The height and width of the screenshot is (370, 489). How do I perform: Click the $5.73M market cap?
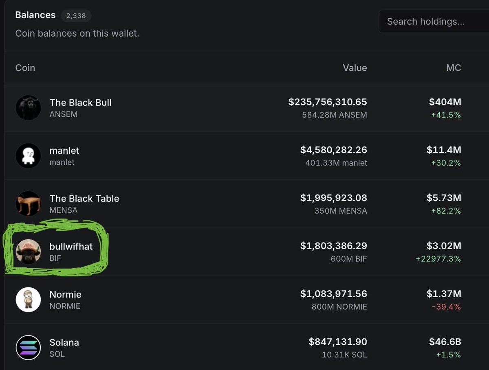pyautogui.click(x=444, y=198)
